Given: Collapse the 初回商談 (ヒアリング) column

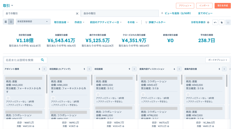Looking at the screenshot, I should point(89,69).
